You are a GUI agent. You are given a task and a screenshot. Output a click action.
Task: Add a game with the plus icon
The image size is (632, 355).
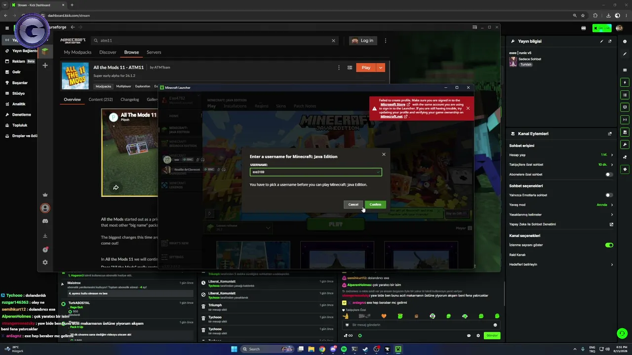click(x=45, y=65)
